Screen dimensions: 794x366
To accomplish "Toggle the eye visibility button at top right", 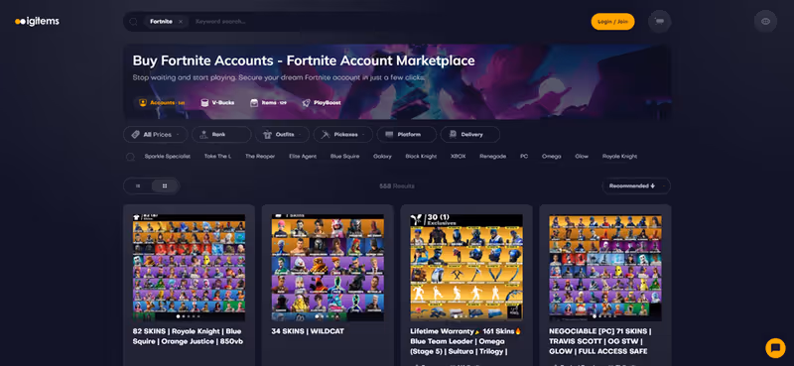I will (765, 21).
